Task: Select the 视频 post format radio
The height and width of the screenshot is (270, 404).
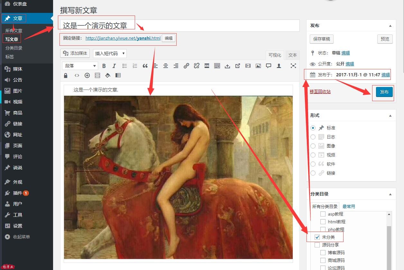Action: [x=313, y=155]
